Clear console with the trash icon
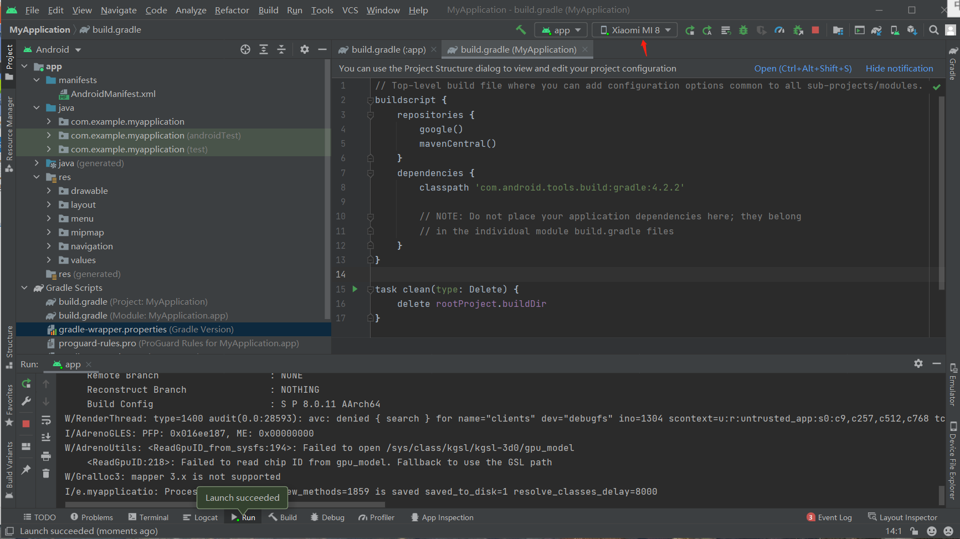 [x=46, y=473]
